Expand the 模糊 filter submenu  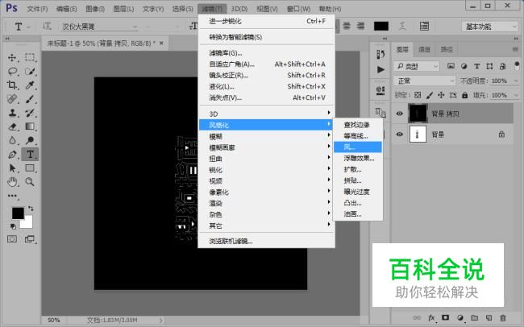point(266,136)
